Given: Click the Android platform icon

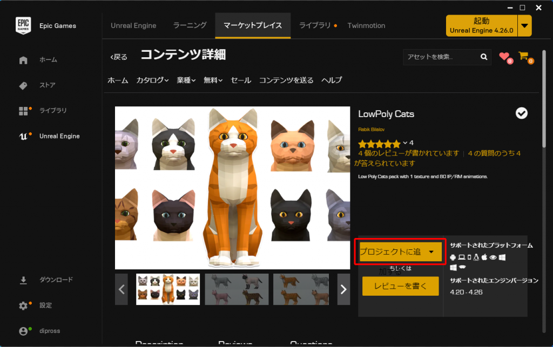Looking at the screenshot, I should tap(453, 257).
